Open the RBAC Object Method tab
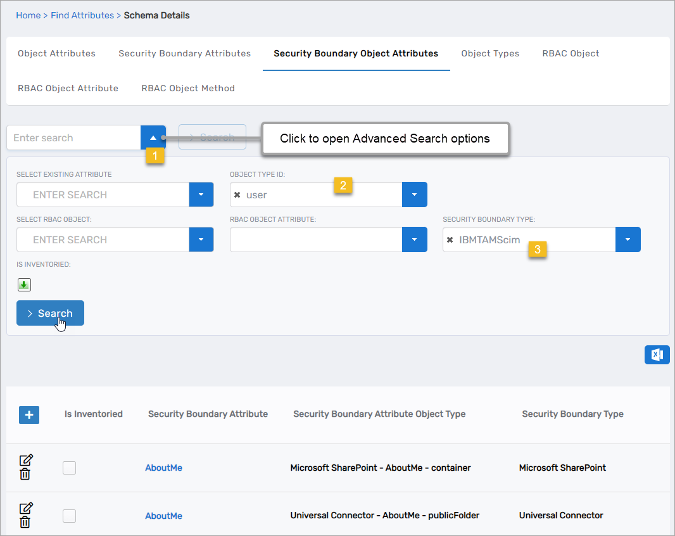 coord(188,89)
